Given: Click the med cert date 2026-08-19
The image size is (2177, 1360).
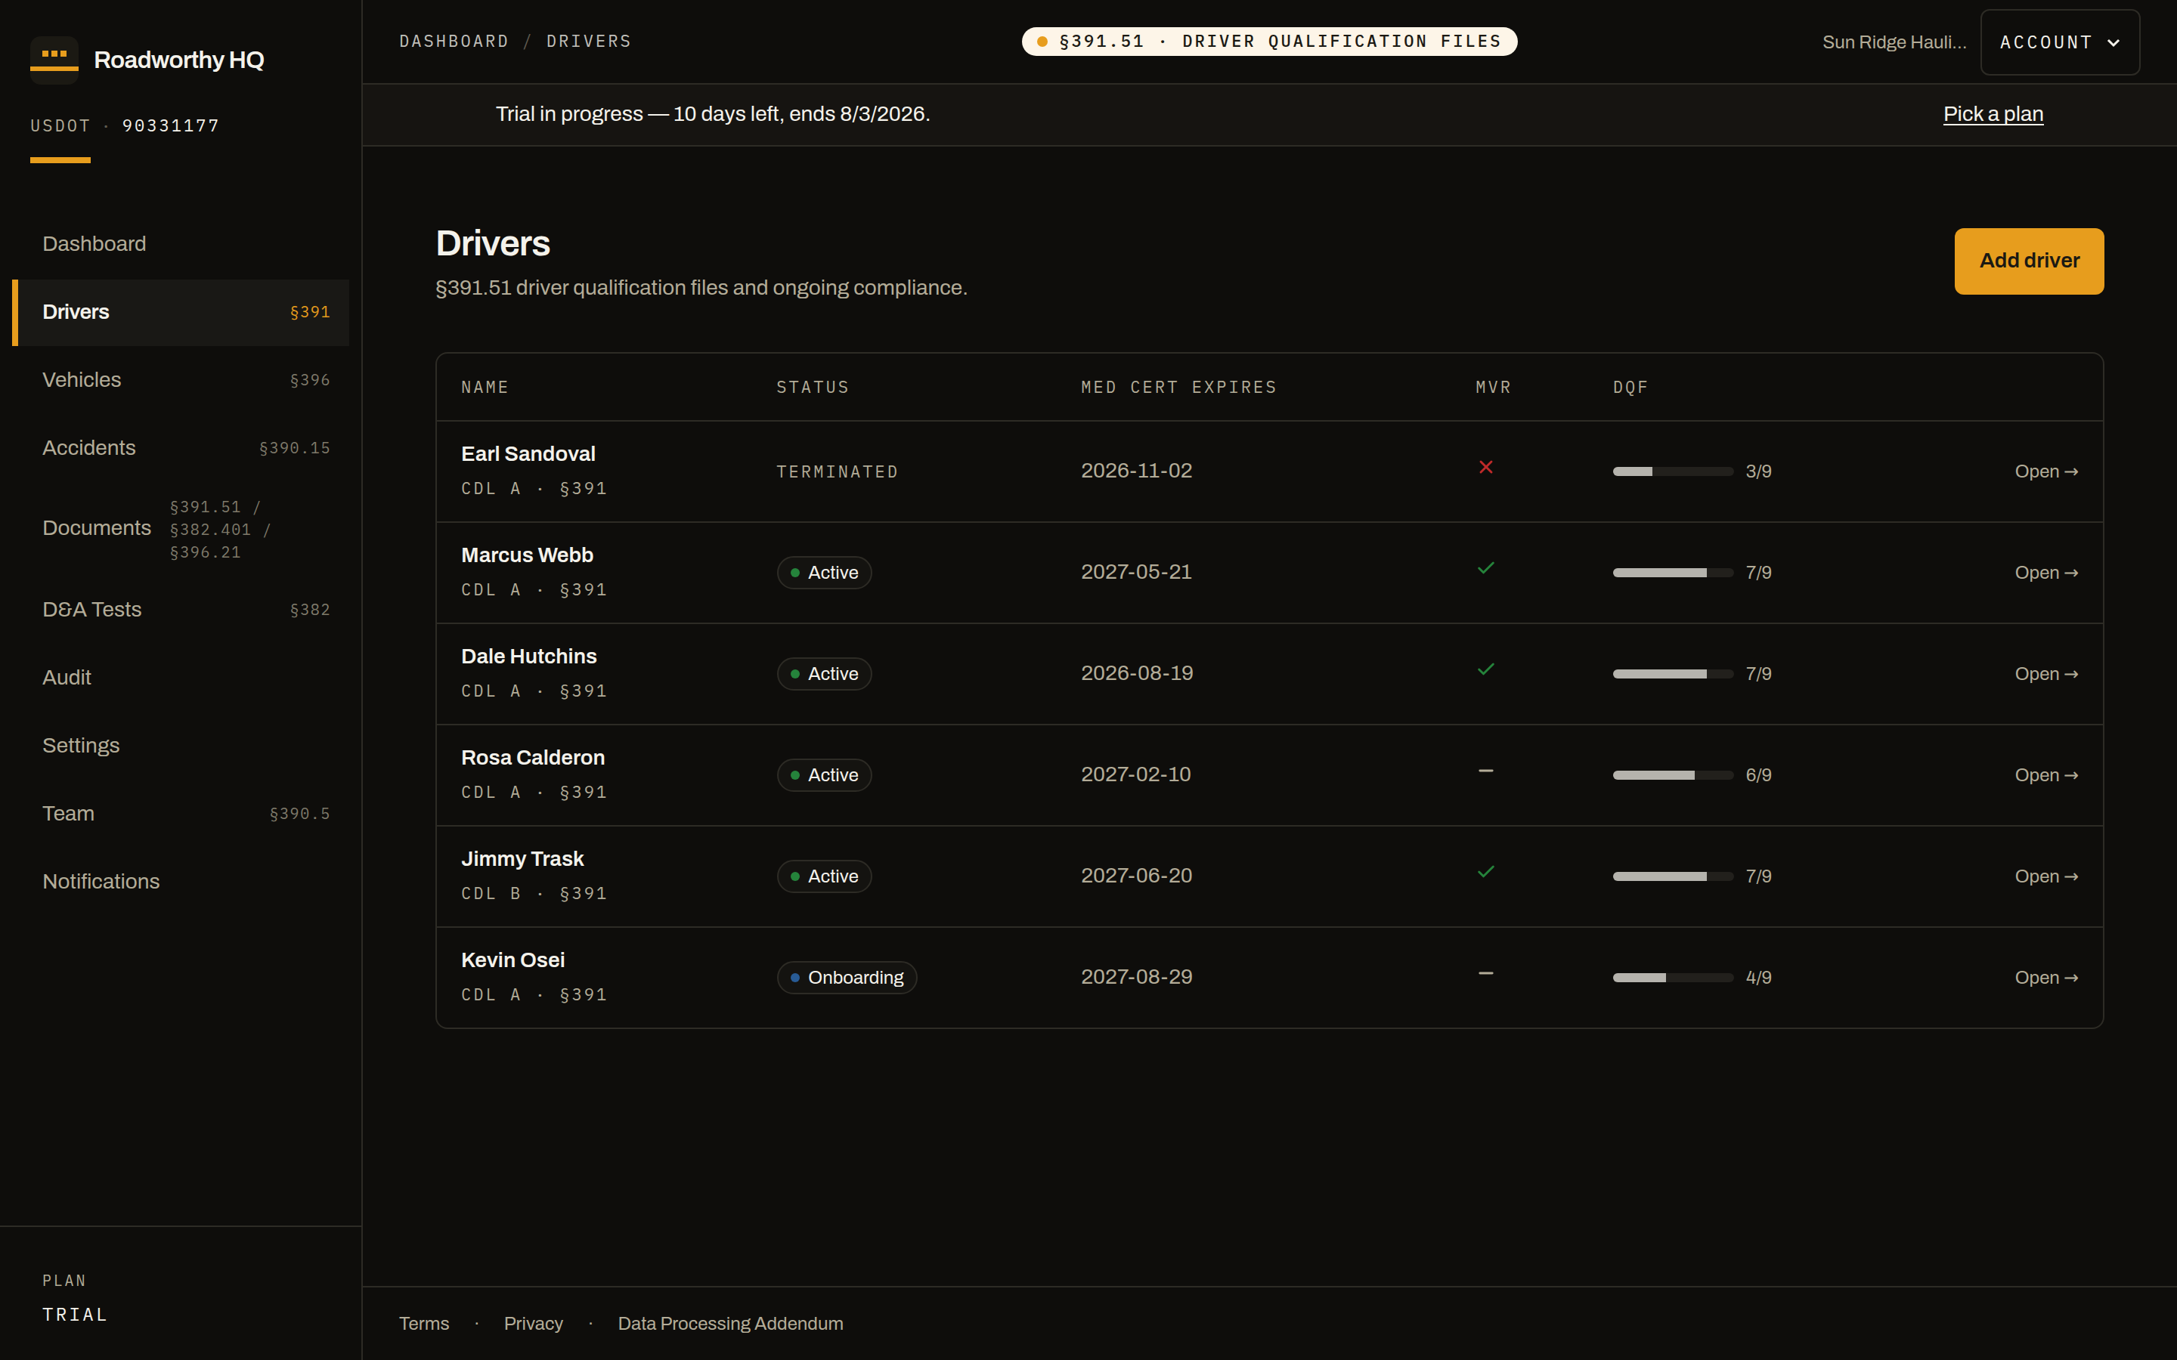Looking at the screenshot, I should 1137,674.
